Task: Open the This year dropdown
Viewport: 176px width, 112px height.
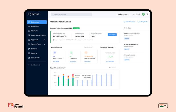Action: point(112,68)
